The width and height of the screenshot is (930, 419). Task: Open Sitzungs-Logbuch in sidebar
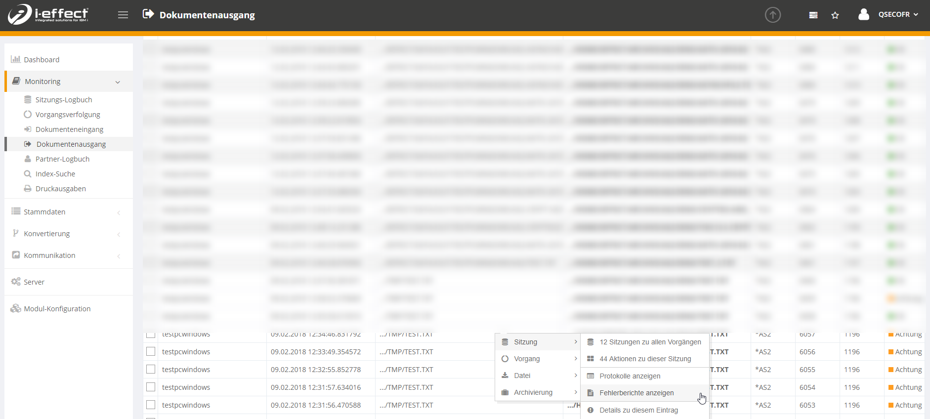pyautogui.click(x=64, y=100)
